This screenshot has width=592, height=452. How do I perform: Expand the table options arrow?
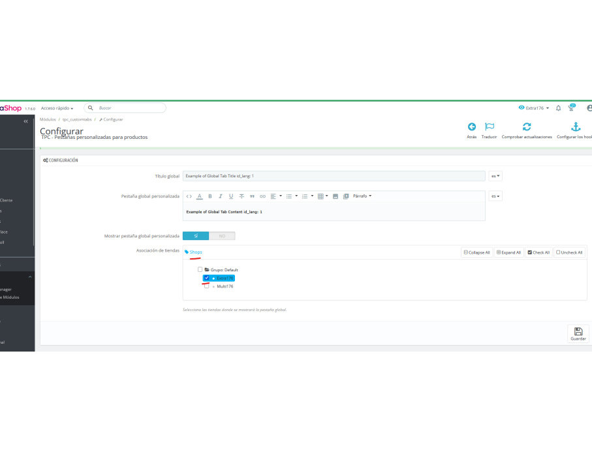(x=327, y=196)
